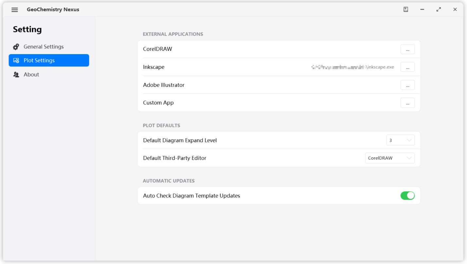Screen dimensions: 467x264
Task: Open the browse dialog for Custom App path
Action: [x=407, y=103]
